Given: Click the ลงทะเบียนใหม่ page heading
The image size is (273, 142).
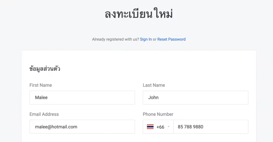Looking at the screenshot, I should [x=139, y=14].
